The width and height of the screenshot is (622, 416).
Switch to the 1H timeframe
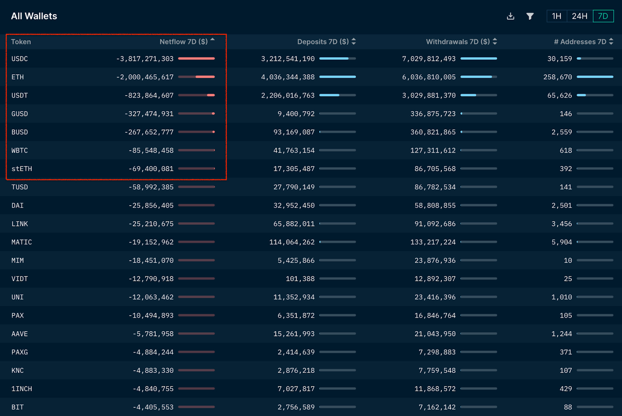click(x=557, y=16)
